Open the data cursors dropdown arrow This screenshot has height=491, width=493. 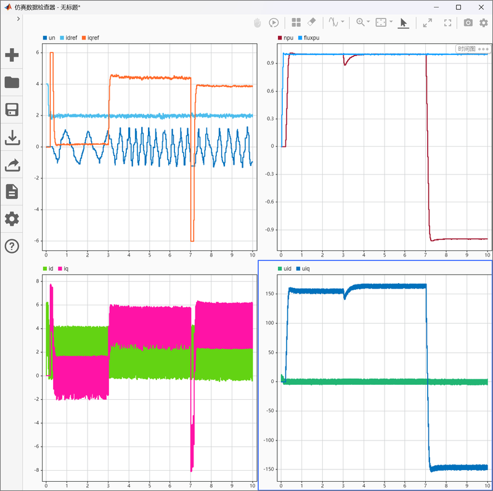(x=343, y=22)
